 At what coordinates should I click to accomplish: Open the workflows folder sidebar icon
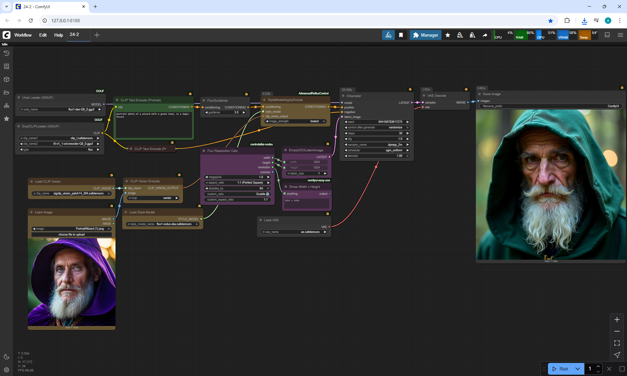[x=6, y=92]
